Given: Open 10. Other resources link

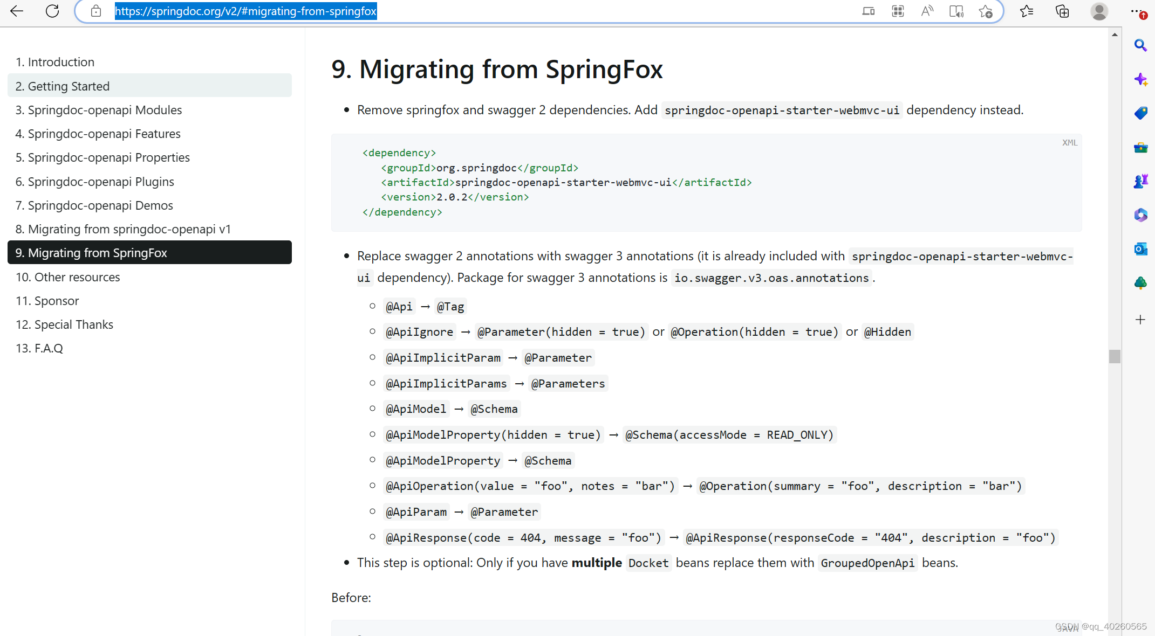Looking at the screenshot, I should pos(67,277).
